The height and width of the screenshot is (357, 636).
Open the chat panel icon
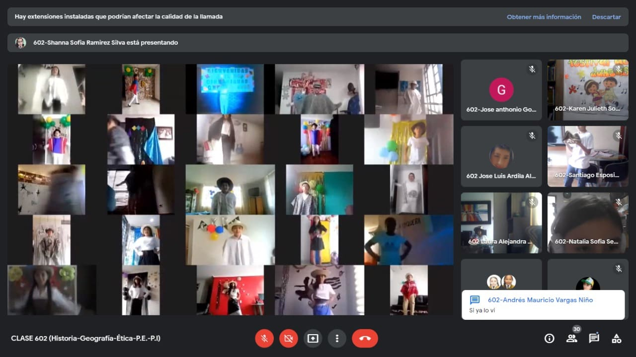pyautogui.click(x=594, y=339)
